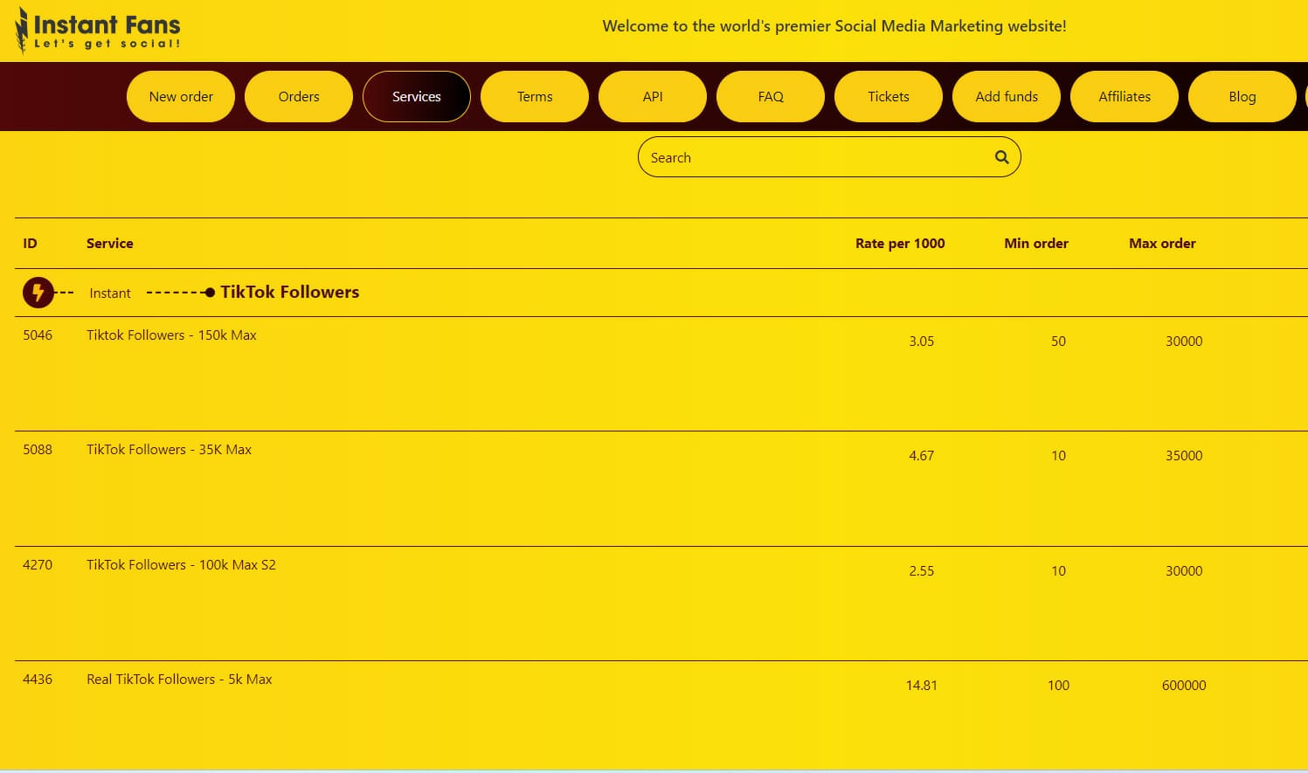Viewport: 1308px width, 773px height.
Task: Select Tiktok Followers - 150k Max service
Action: (171, 335)
